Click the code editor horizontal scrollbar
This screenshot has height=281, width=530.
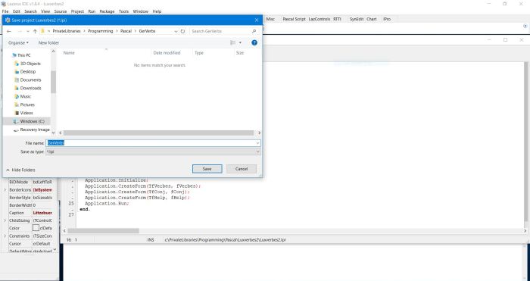(x=104, y=231)
